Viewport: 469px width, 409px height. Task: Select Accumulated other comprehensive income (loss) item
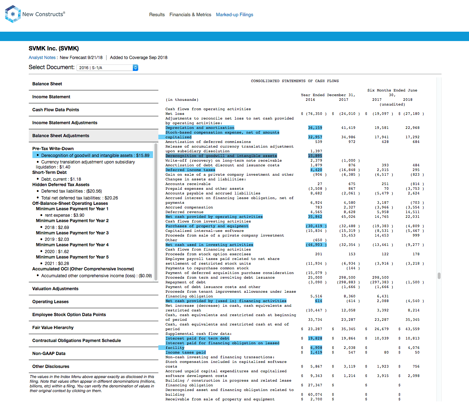tap(96, 276)
